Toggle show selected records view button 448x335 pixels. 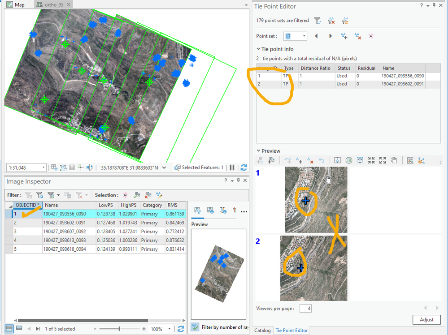pyautogui.click(x=19, y=328)
